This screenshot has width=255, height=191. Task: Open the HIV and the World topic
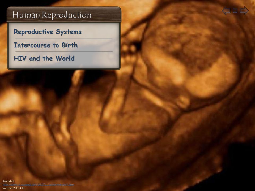point(44,58)
